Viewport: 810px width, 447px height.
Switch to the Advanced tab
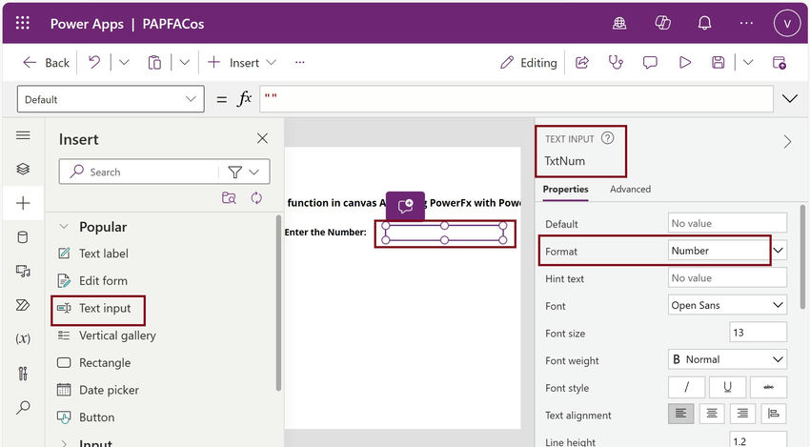pyautogui.click(x=630, y=189)
